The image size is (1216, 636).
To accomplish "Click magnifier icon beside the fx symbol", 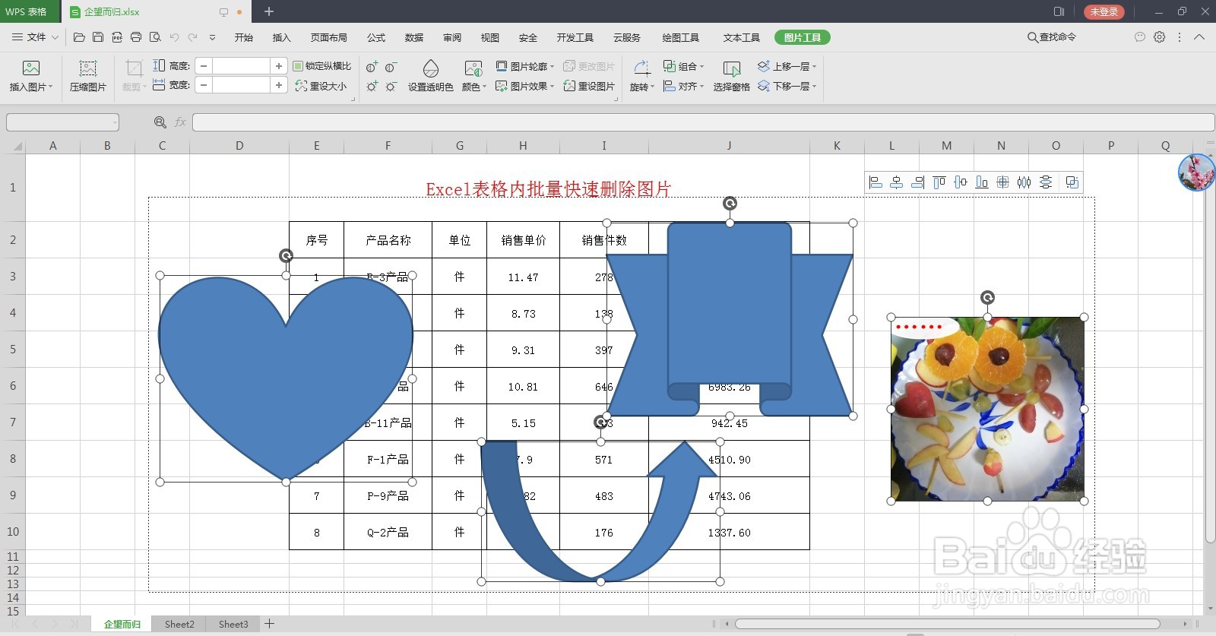I will [160, 122].
